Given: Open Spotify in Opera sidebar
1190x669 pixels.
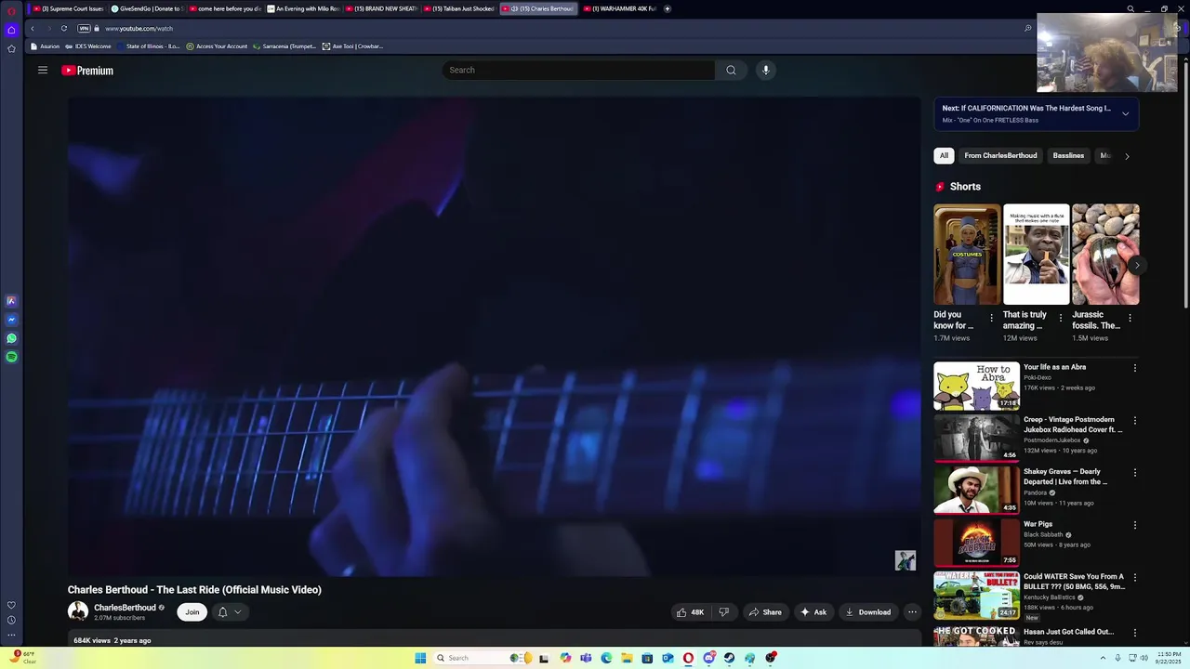Looking at the screenshot, I should [x=11, y=357].
